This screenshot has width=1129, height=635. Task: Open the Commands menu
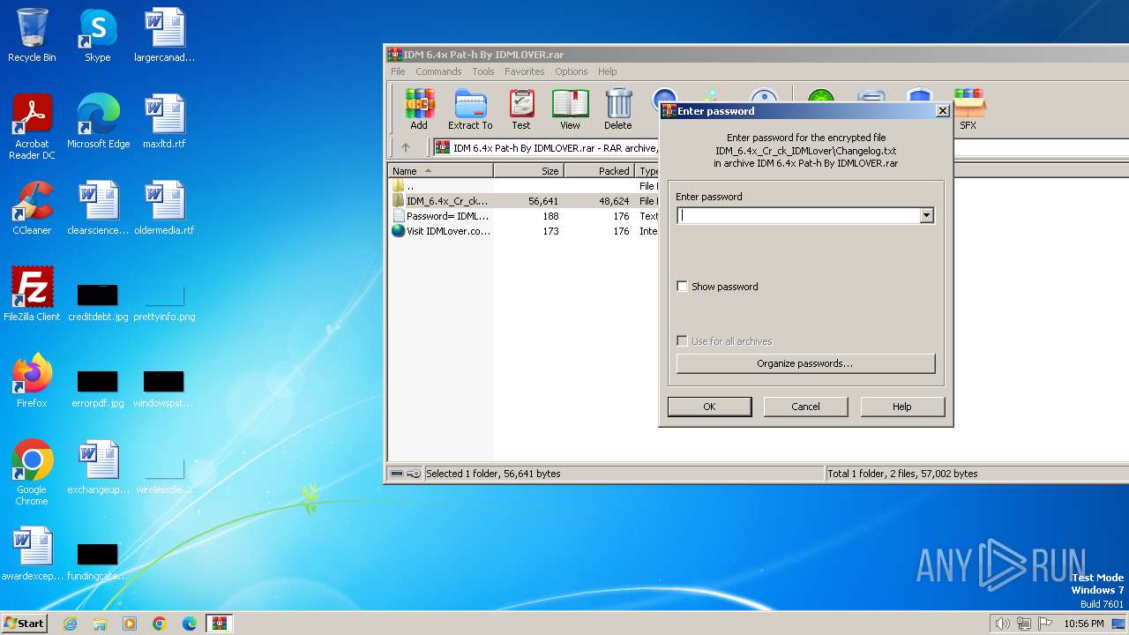click(x=438, y=71)
